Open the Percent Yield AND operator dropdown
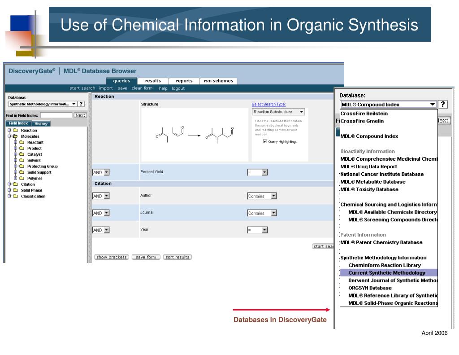The image size is (459, 355). point(101,172)
